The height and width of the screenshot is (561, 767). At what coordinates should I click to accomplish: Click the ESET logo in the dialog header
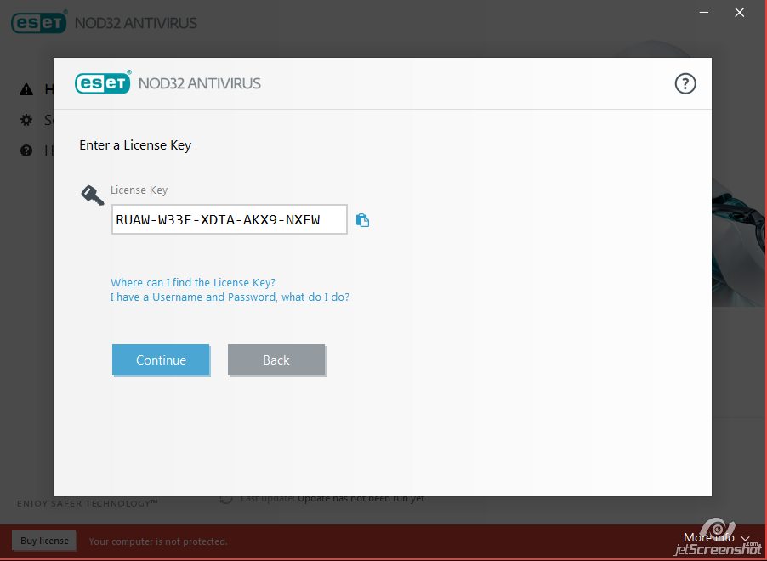click(x=103, y=82)
